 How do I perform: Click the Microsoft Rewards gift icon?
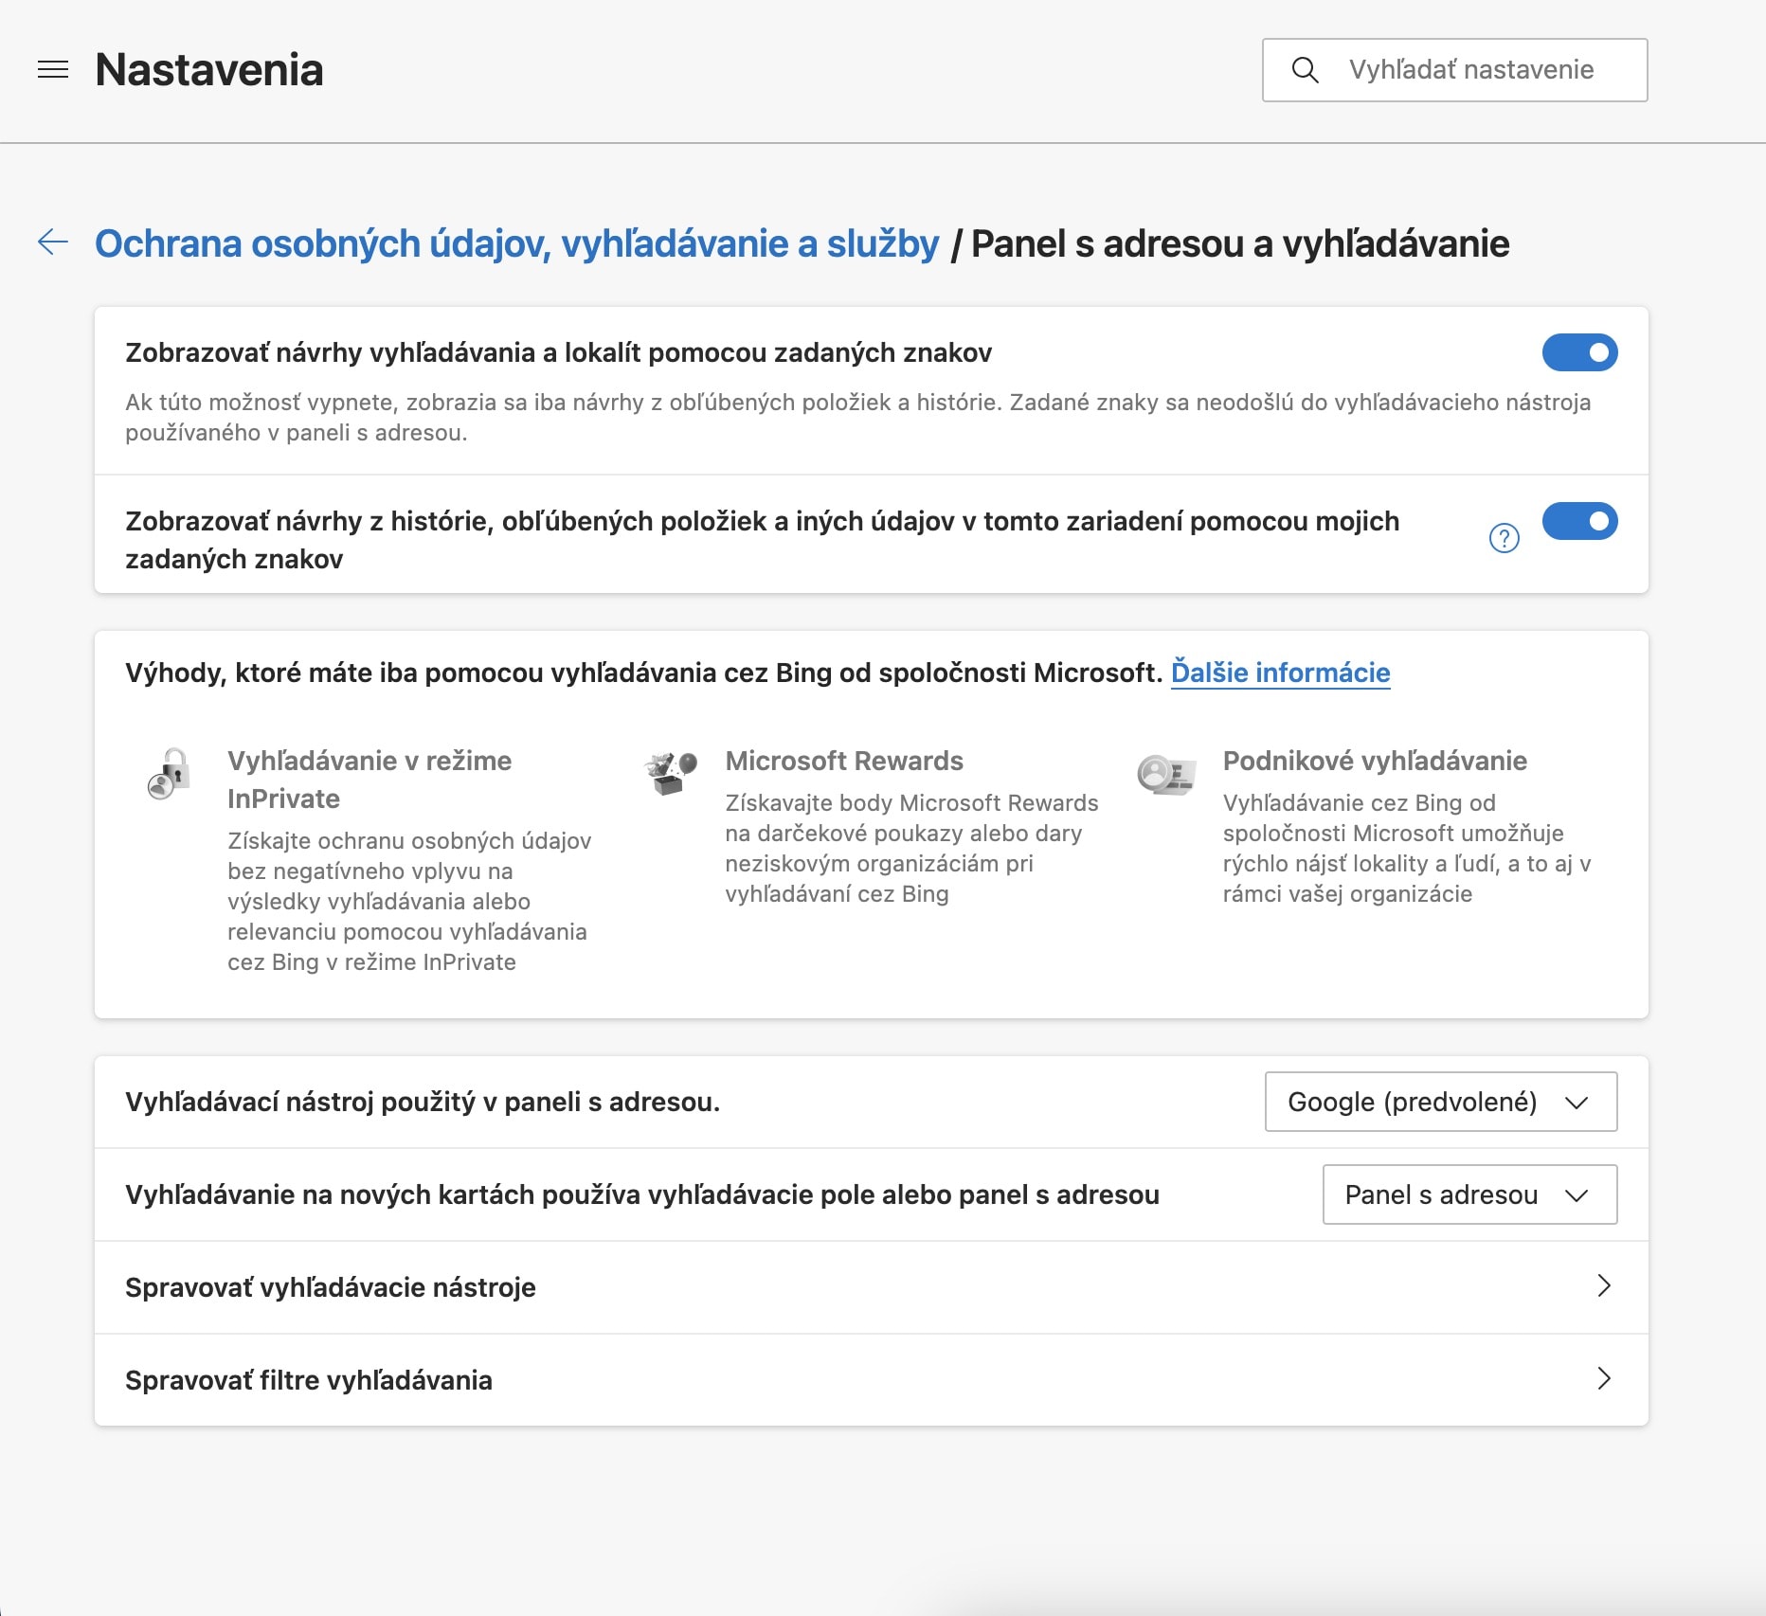tap(670, 772)
